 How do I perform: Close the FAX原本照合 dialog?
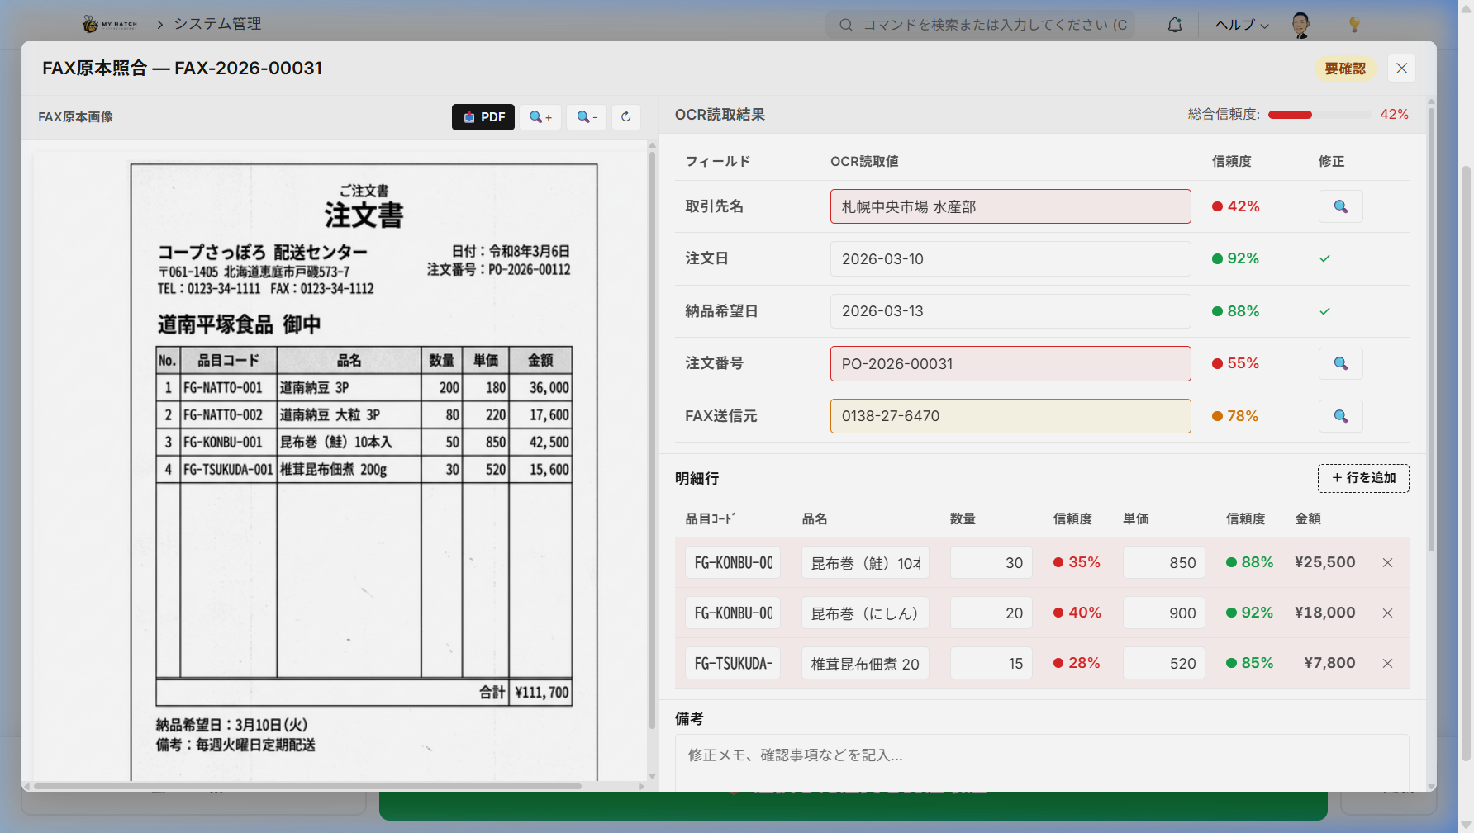(1401, 69)
